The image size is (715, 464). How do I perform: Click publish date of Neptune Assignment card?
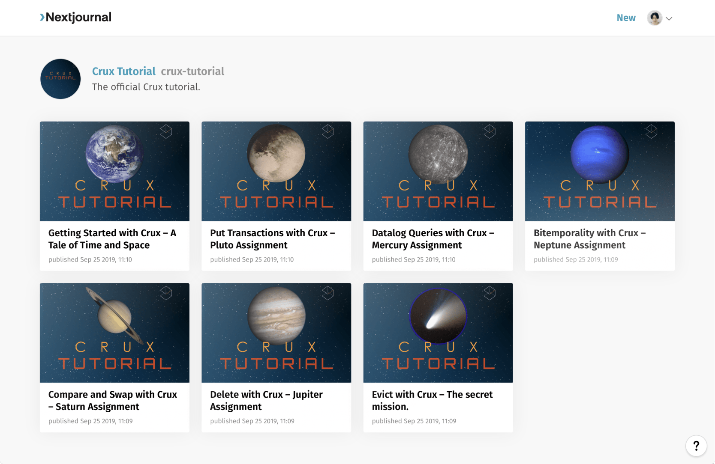(x=576, y=259)
